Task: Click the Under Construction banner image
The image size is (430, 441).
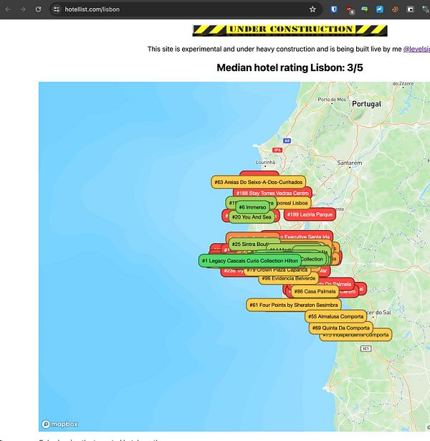Action: [x=290, y=30]
